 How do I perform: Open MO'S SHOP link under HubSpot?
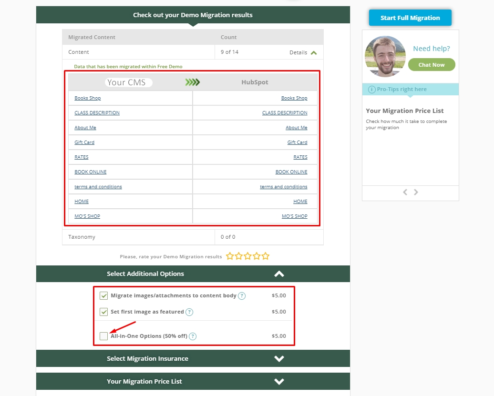click(x=294, y=216)
